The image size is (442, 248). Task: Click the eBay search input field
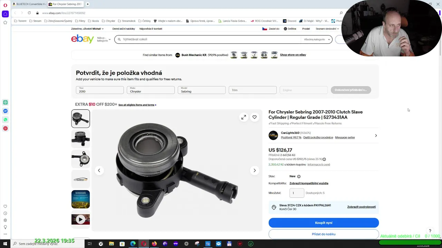tap(207, 39)
